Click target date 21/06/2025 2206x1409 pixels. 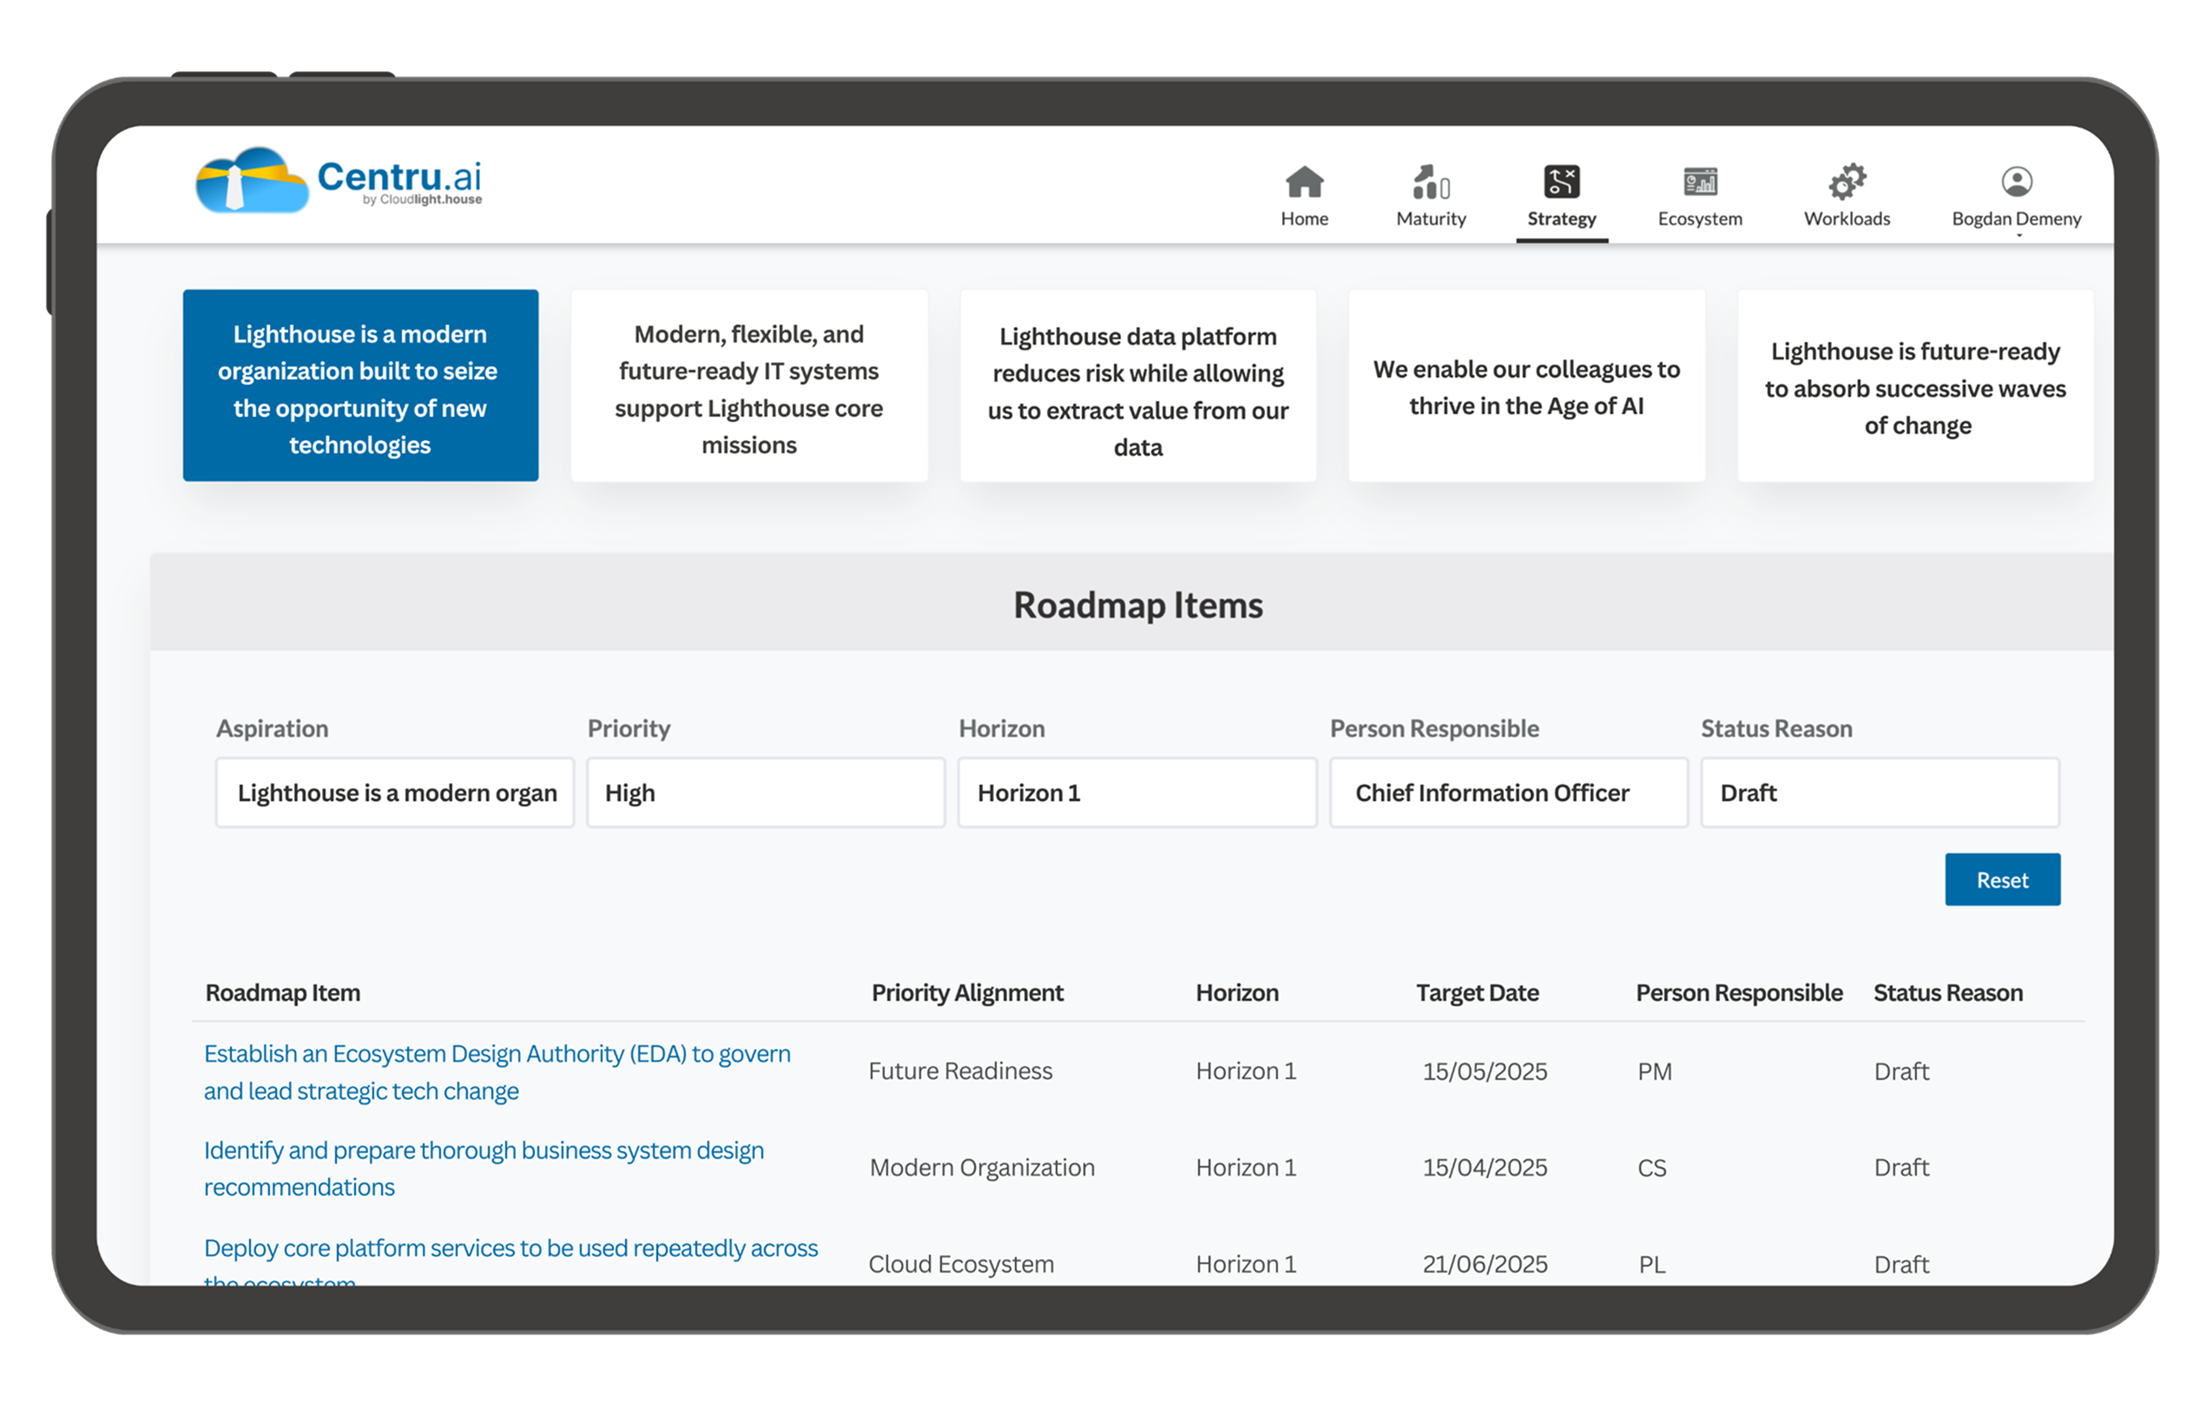1484,1264
